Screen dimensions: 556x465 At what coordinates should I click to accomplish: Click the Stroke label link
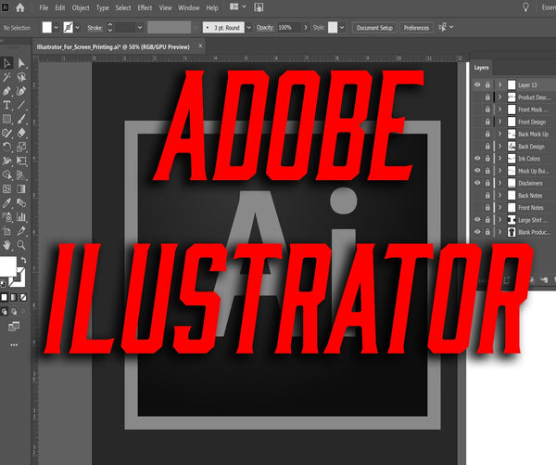(95, 27)
